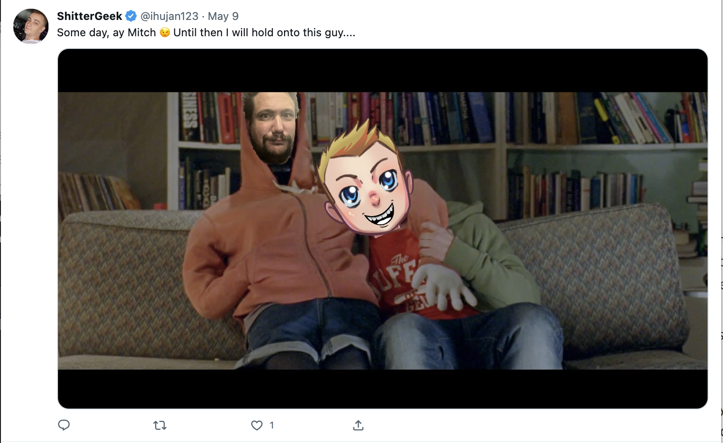The height and width of the screenshot is (443, 723).
Task: Retweet this post using the arrows icon
Action: 160,425
